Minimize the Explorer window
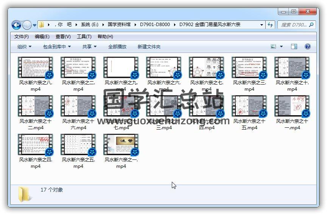 (283, 12)
